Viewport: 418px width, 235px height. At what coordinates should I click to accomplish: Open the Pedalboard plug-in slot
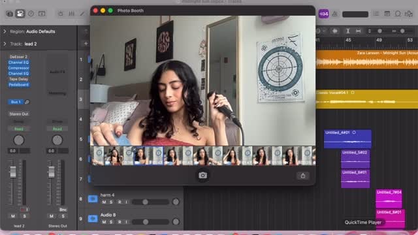(x=18, y=85)
